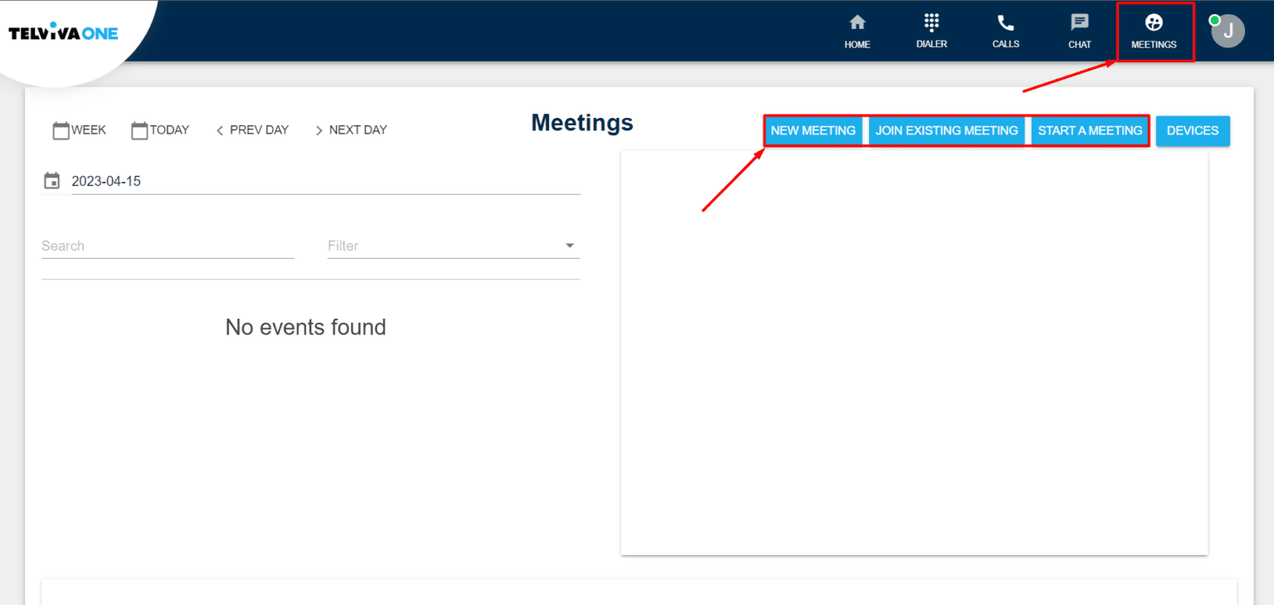Navigate to Chat from the top menu
Screen dimensions: 1274x605
(x=1079, y=31)
